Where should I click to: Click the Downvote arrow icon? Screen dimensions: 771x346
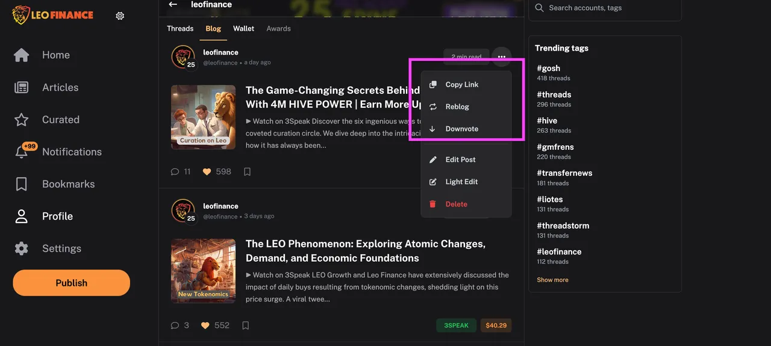coord(432,129)
